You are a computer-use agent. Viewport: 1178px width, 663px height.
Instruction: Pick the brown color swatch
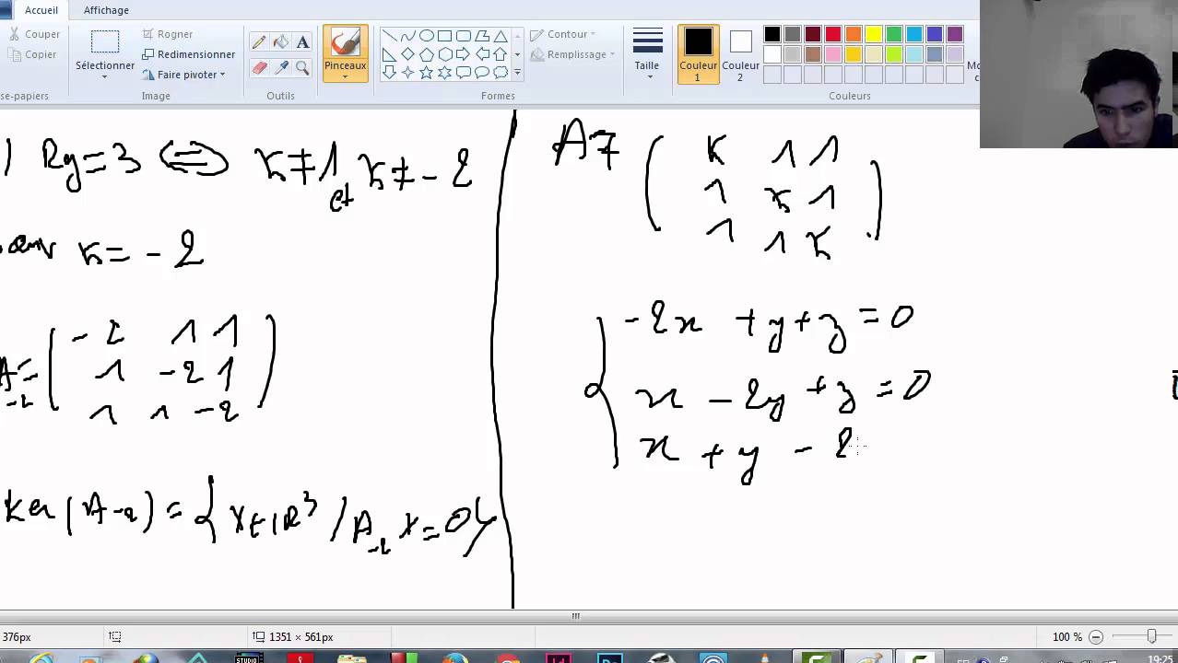click(813, 55)
